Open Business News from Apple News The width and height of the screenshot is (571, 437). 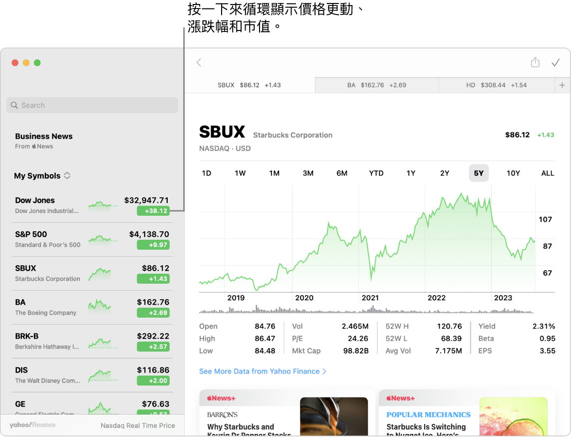[x=44, y=140]
